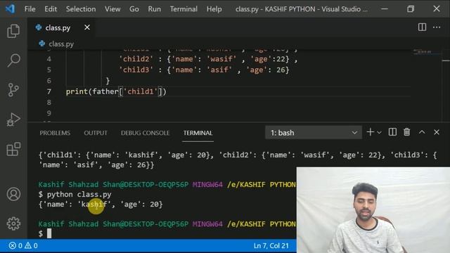The height and width of the screenshot is (253, 450).
Task: Open the Go menu
Action: (134, 9)
